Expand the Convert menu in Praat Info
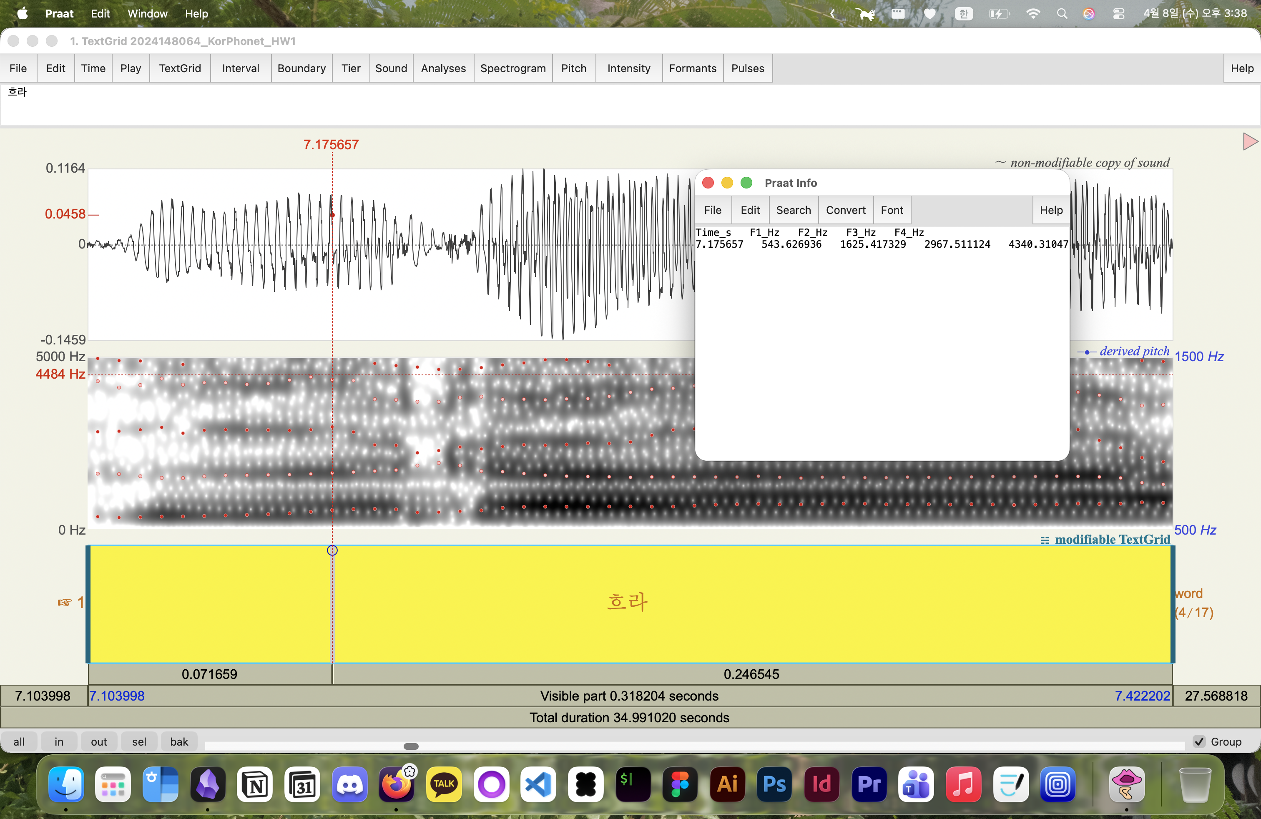The image size is (1261, 819). 845,210
